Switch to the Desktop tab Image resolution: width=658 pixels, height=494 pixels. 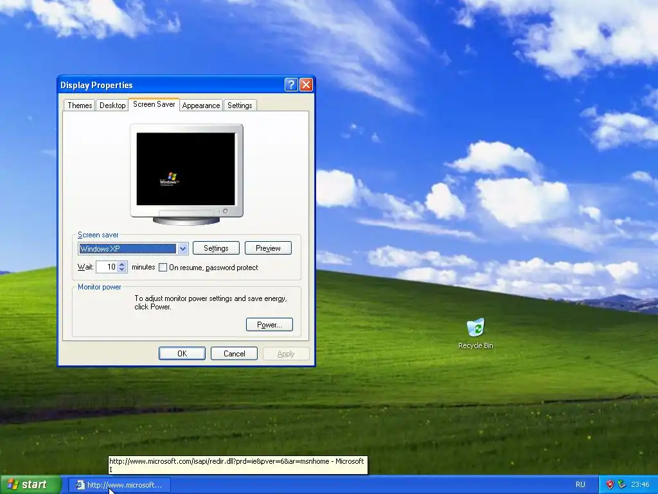[x=112, y=105]
